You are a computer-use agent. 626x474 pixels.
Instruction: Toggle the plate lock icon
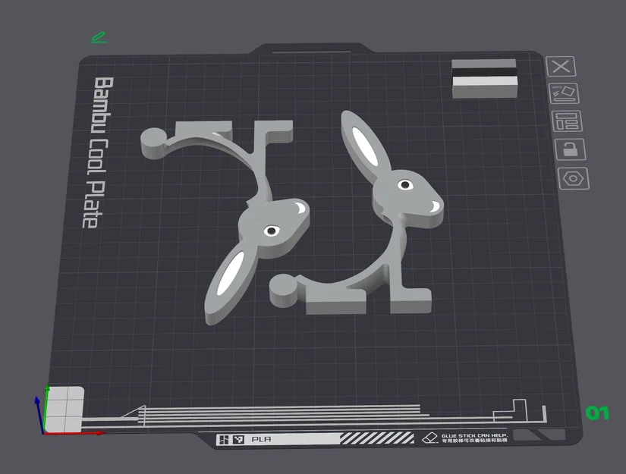point(571,149)
